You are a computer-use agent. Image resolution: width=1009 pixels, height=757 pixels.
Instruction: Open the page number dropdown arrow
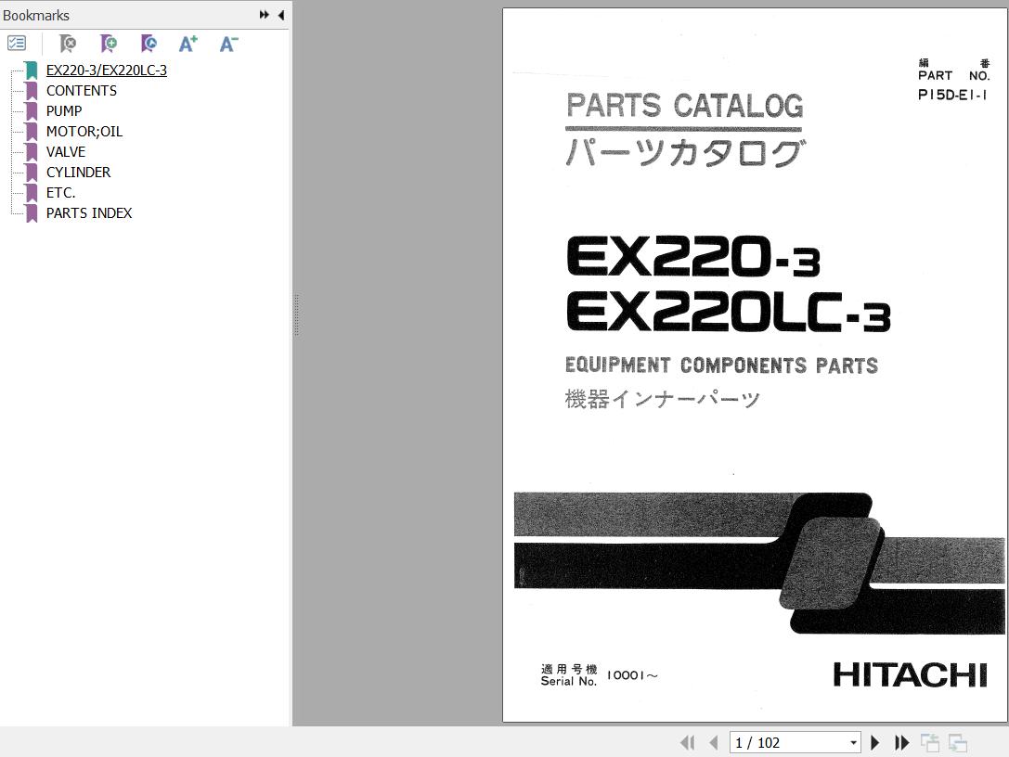coord(853,743)
